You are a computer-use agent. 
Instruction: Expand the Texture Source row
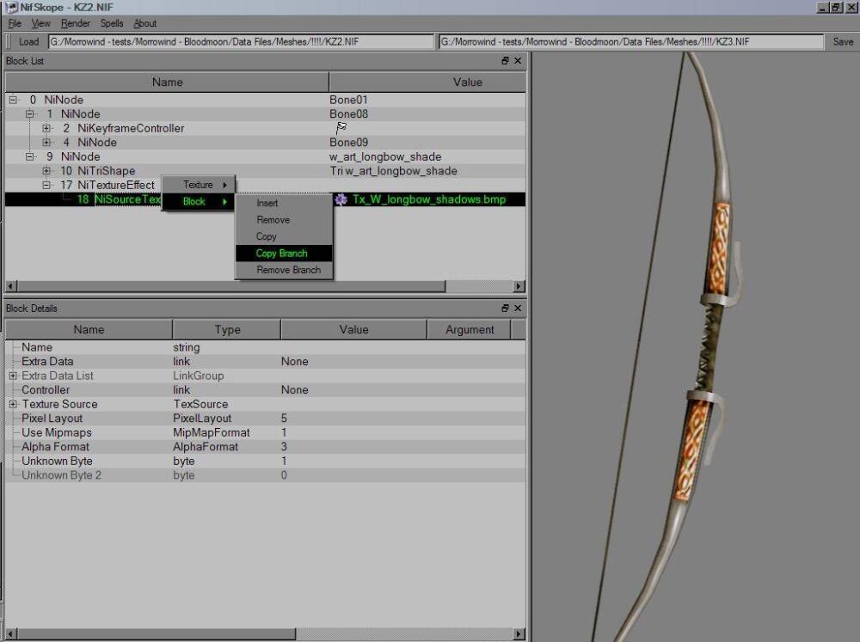pos(13,405)
